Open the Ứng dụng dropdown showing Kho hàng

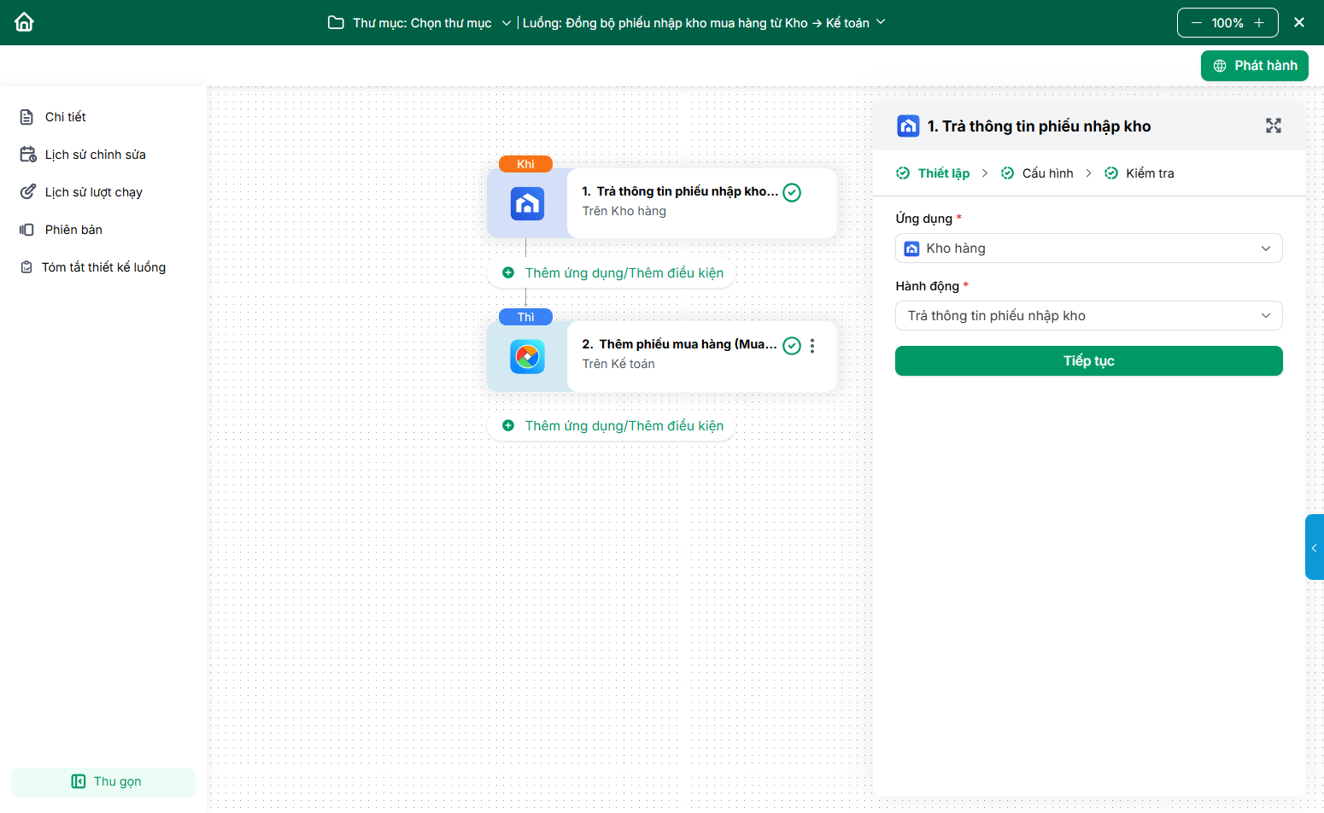coord(1088,249)
